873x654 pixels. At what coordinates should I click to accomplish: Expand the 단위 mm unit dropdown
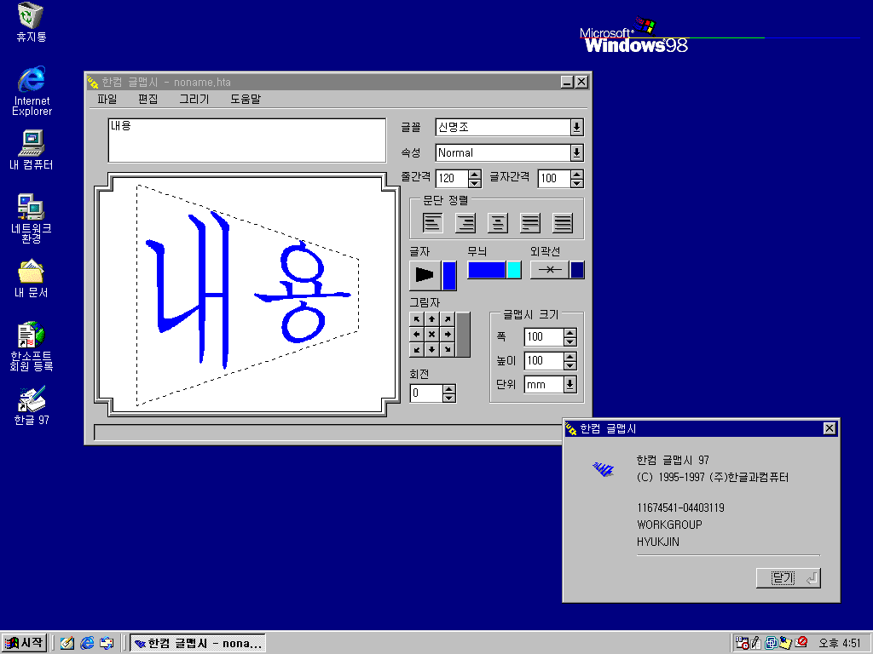[x=570, y=384]
